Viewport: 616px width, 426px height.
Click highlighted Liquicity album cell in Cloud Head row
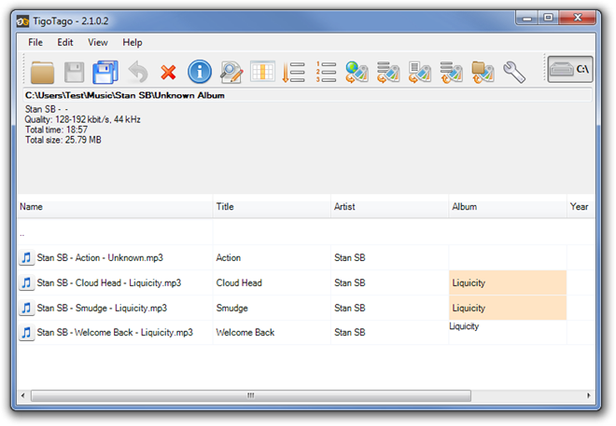pos(508,282)
